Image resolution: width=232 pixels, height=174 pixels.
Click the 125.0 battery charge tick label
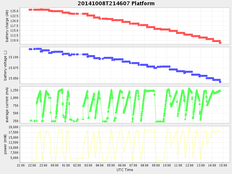click(x=14, y=11)
